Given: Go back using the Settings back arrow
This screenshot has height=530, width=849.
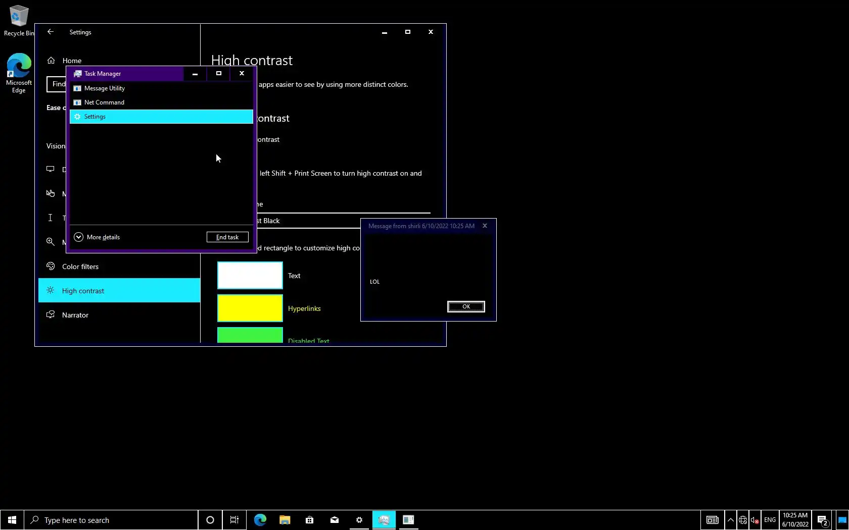Looking at the screenshot, I should coord(51,32).
